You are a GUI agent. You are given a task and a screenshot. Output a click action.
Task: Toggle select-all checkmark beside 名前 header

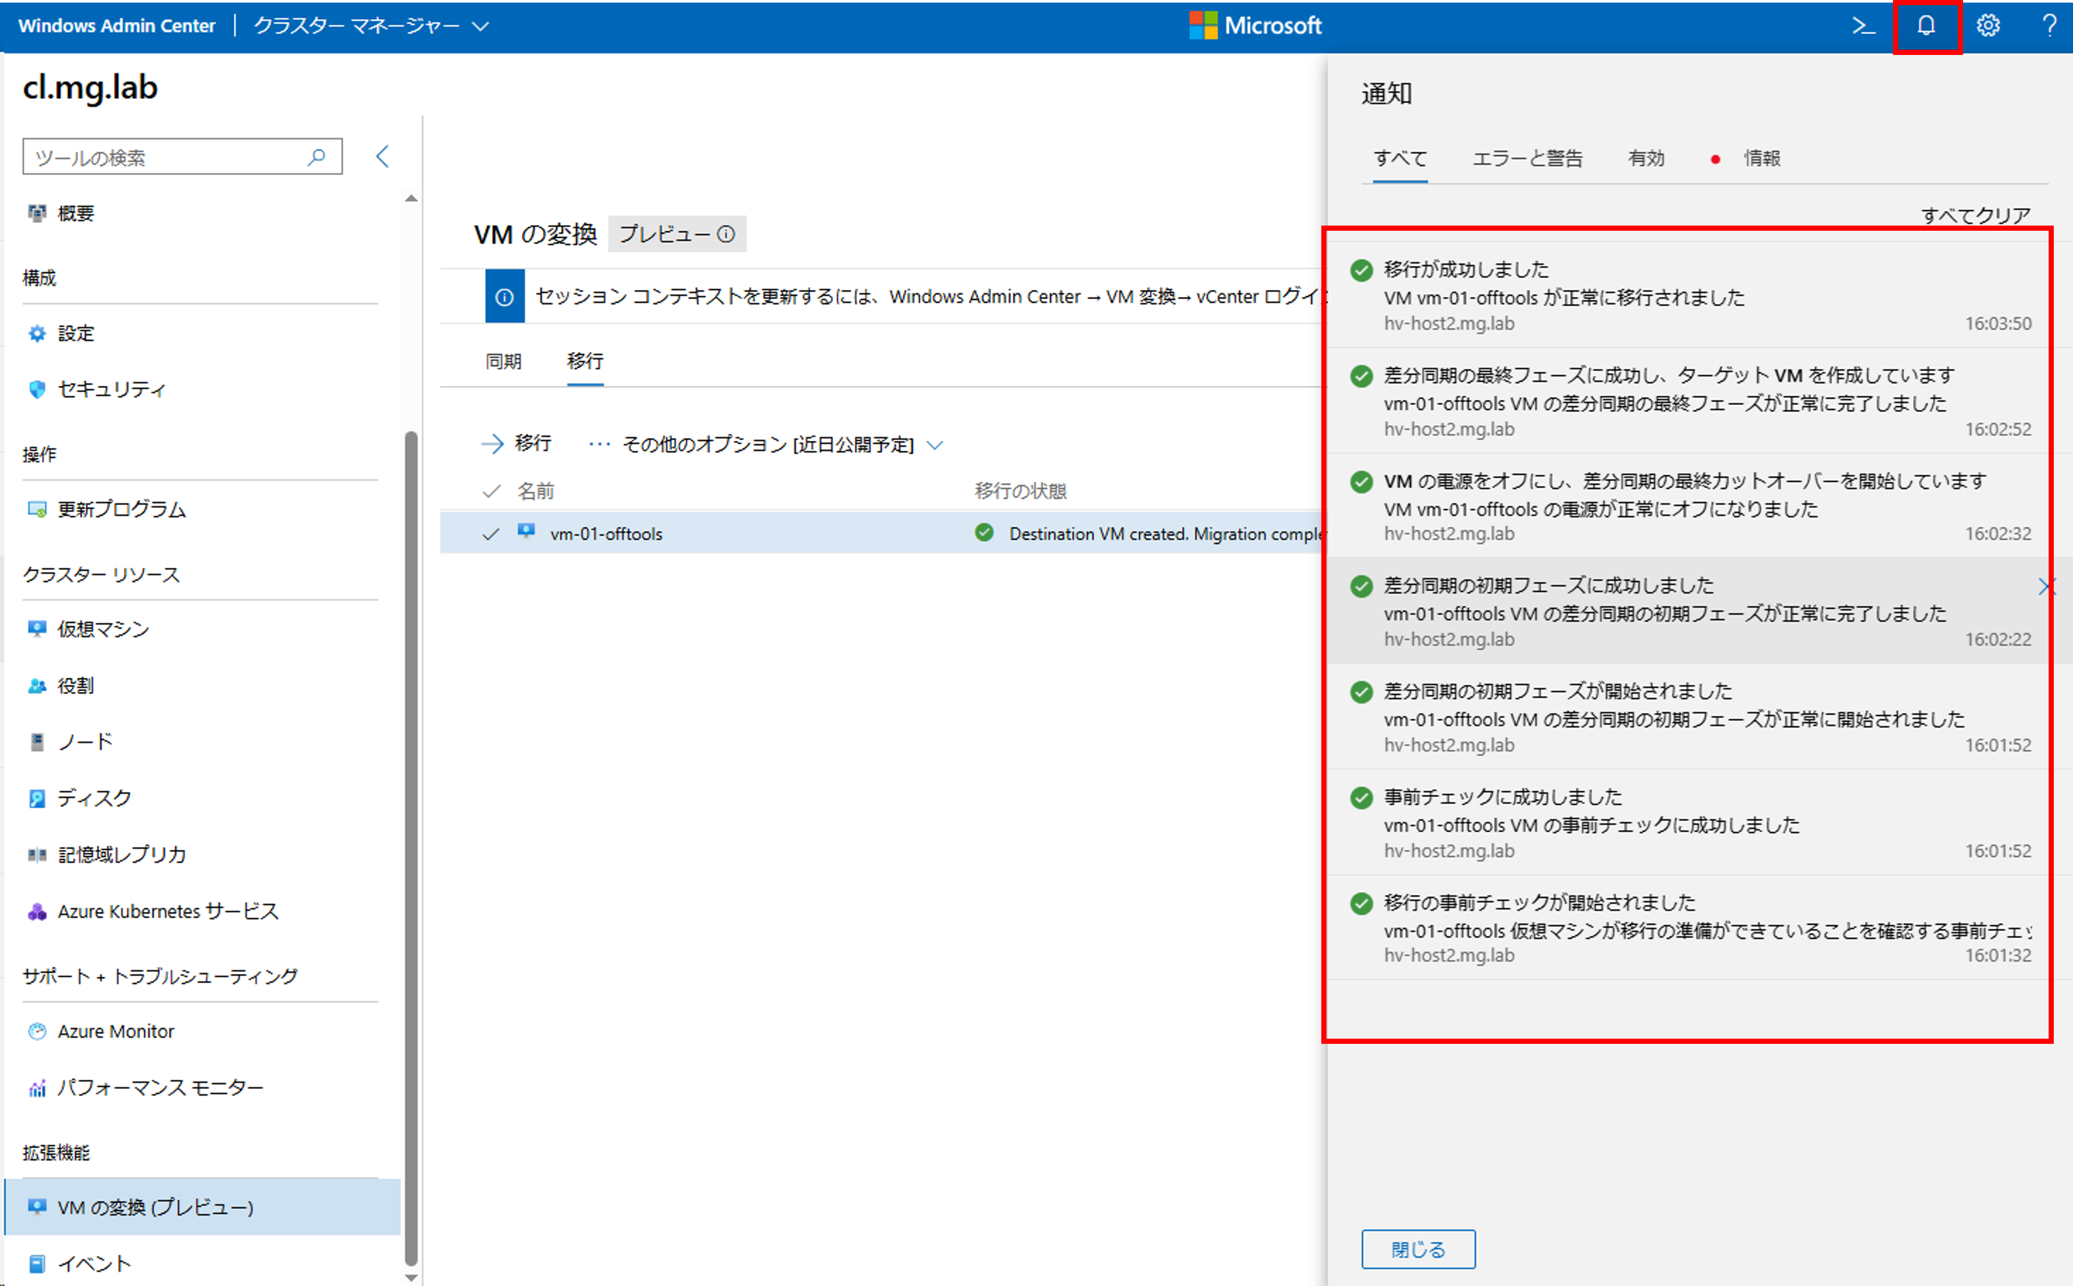coord(491,491)
